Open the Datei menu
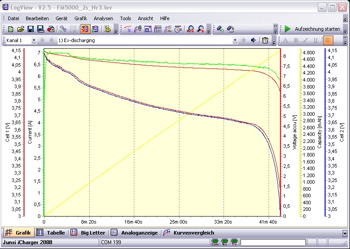350x249 pixels. tap(14, 18)
